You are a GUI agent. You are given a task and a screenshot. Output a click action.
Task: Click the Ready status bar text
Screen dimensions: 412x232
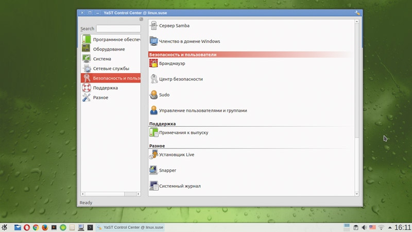[x=86, y=203]
